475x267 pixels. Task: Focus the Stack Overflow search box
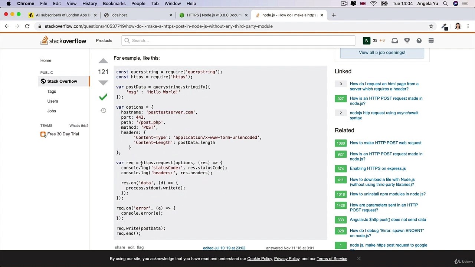click(239, 40)
